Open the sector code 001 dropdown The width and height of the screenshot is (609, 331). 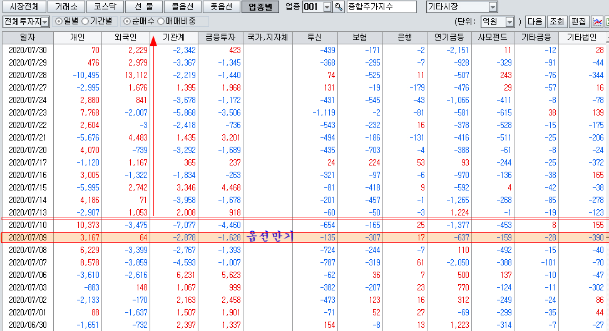pos(327,7)
